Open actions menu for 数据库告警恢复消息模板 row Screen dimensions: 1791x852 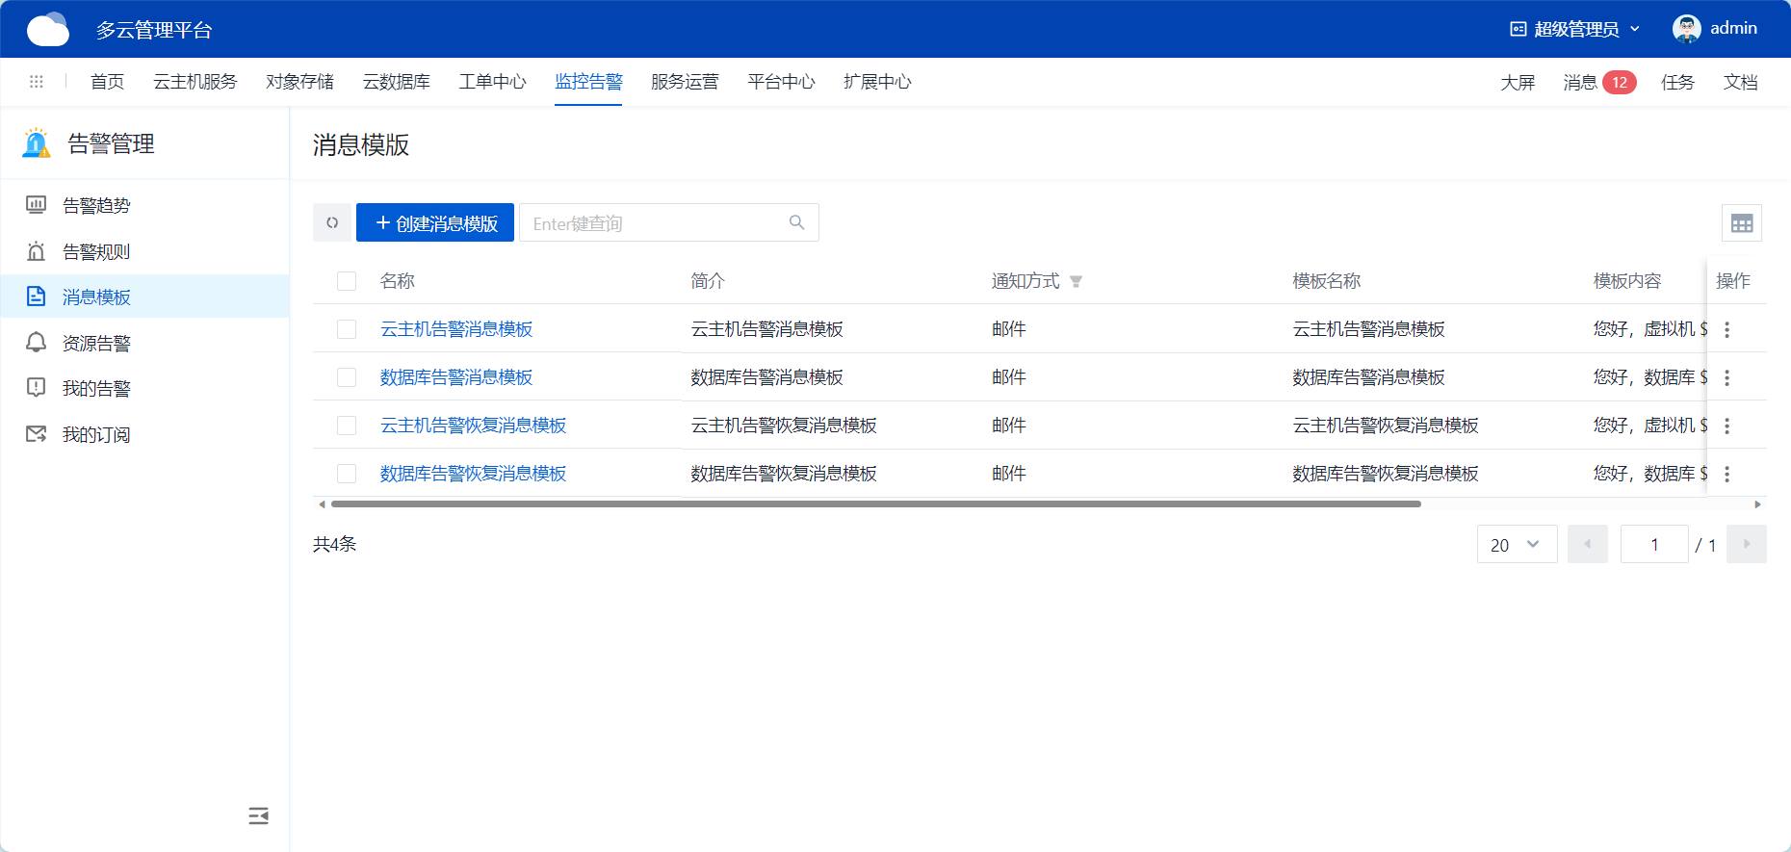[x=1726, y=475]
